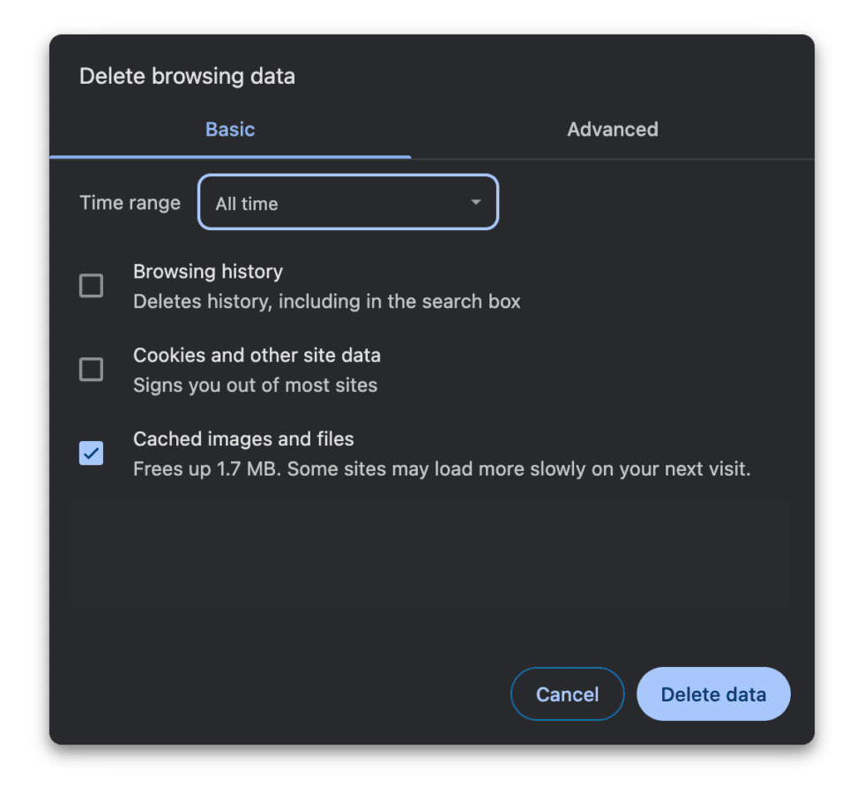The image size is (864, 809).
Task: Switch to the Advanced tab
Action: [612, 129]
